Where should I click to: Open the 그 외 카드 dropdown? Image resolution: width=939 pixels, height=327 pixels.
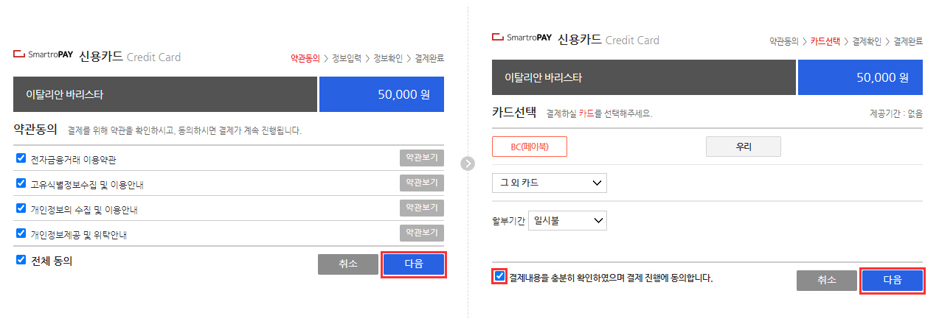tap(550, 183)
